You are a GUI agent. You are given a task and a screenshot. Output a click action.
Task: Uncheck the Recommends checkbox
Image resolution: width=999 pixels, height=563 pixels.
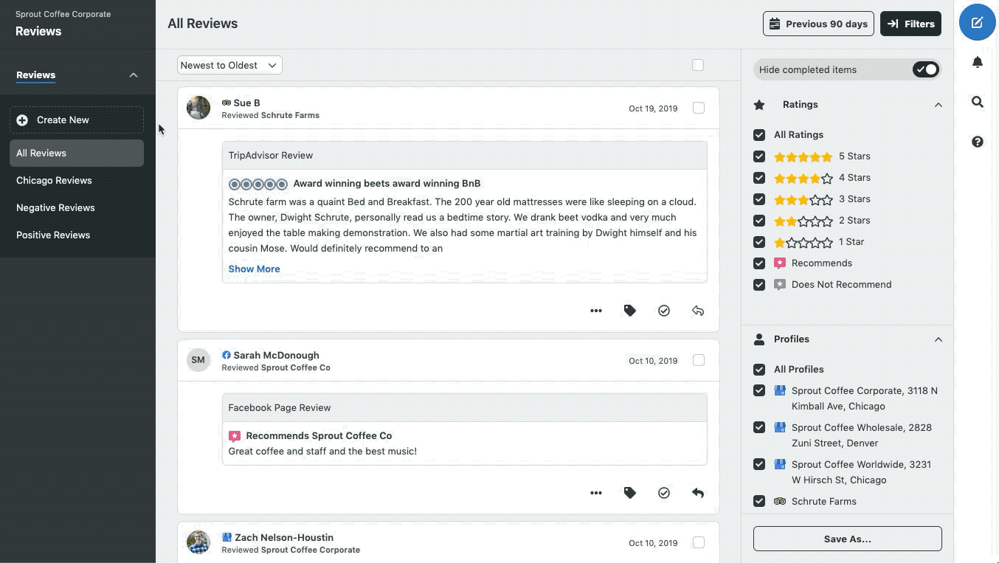coord(759,263)
